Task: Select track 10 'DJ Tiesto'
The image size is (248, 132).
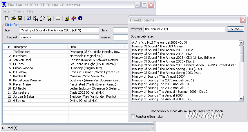Action: (x=19, y=88)
